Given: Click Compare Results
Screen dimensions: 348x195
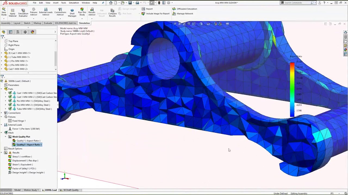Looking at the screenshot, I should click(x=112, y=12).
